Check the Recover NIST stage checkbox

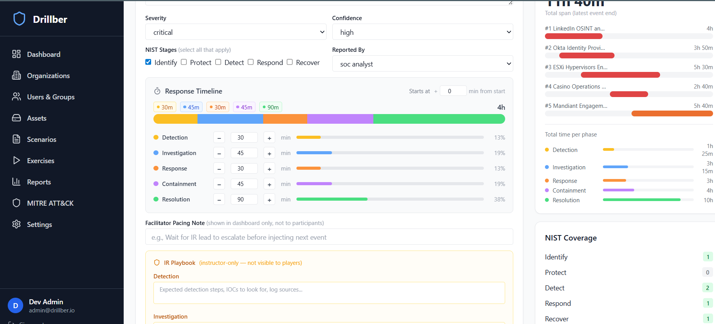pyautogui.click(x=290, y=62)
